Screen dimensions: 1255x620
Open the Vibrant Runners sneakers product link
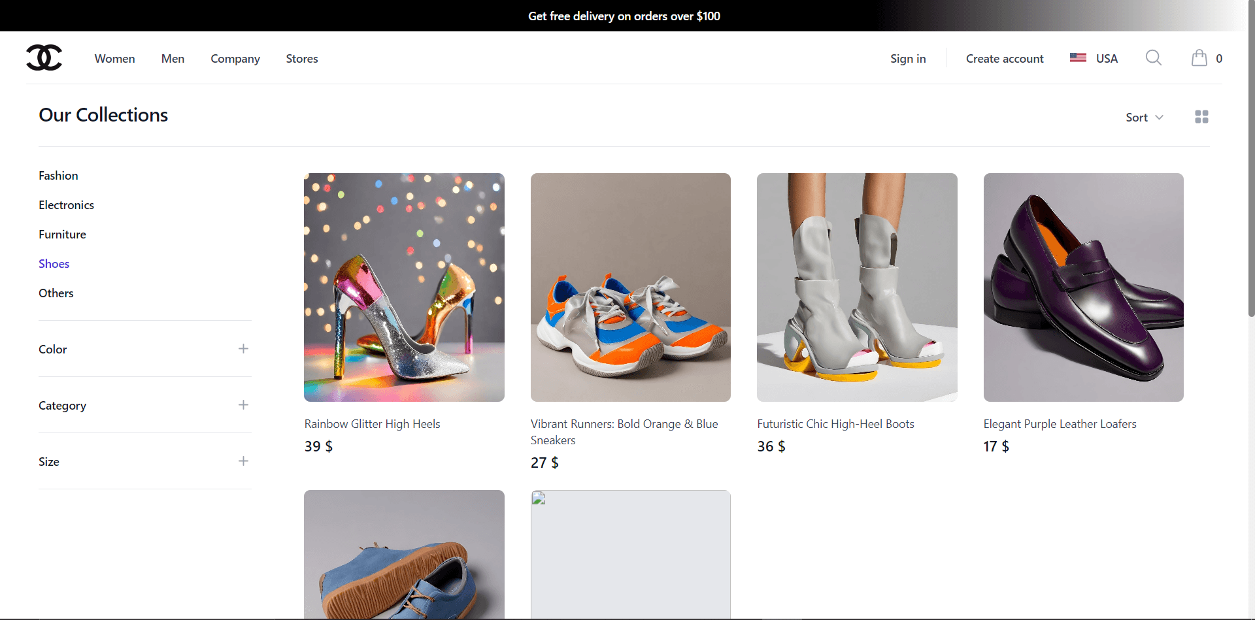click(624, 432)
